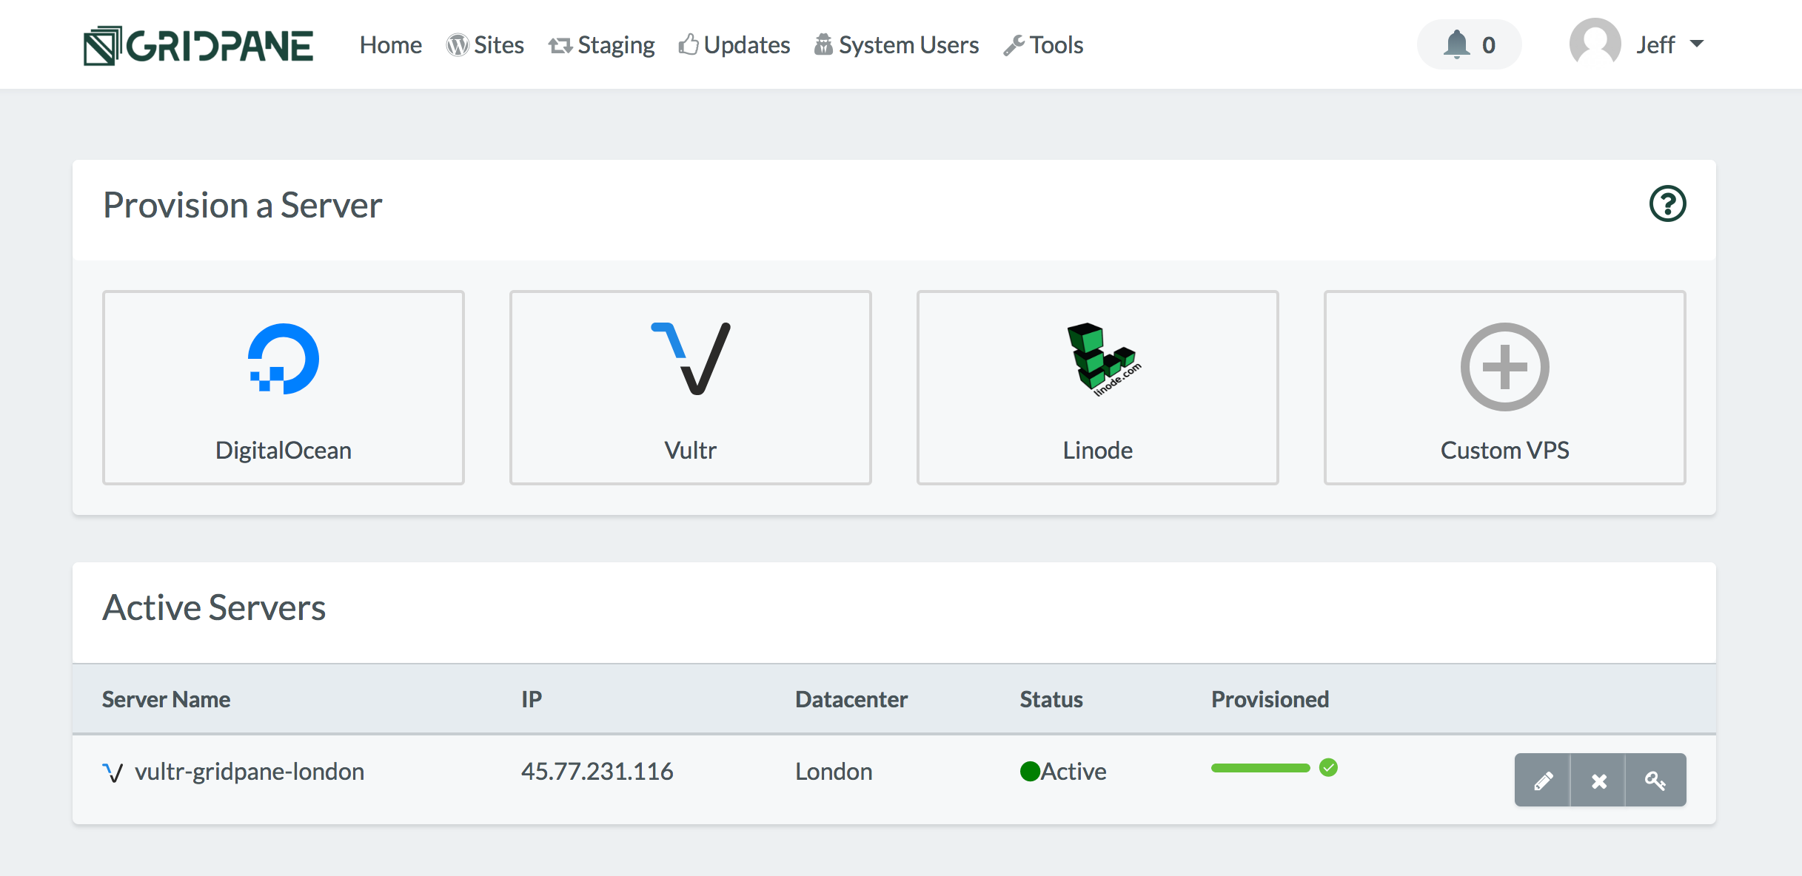Image resolution: width=1802 pixels, height=876 pixels.
Task: Click the Datacenter column header
Action: click(851, 699)
